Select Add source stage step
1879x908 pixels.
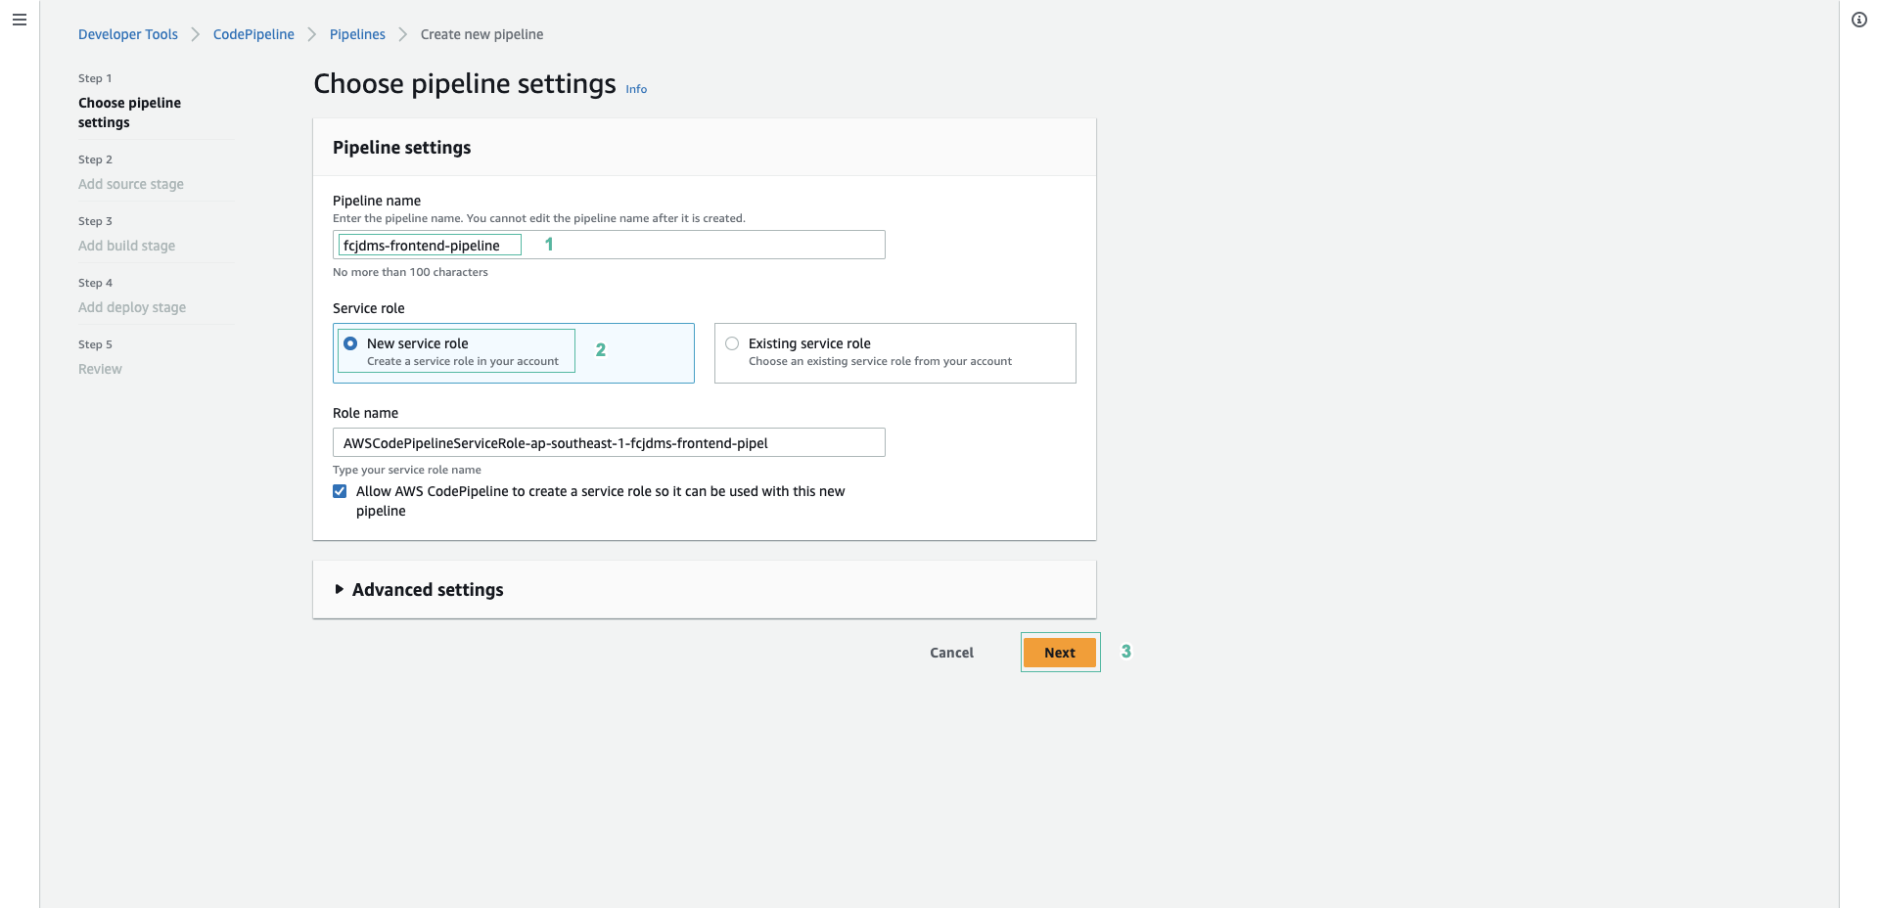[x=131, y=184]
